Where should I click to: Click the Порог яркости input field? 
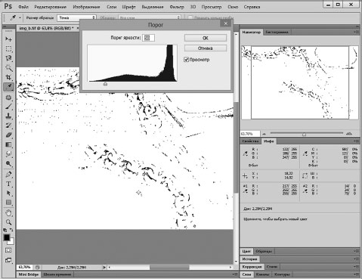click(x=148, y=38)
